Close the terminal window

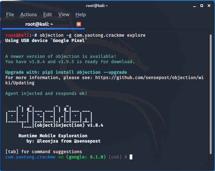pyautogui.click(x=209, y=6)
